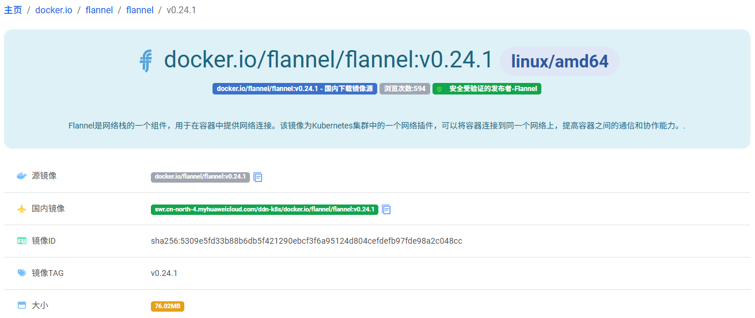Viewport: 755px width, 318px height.
Task: Click the Flannel logo icon in header
Action: tap(146, 60)
